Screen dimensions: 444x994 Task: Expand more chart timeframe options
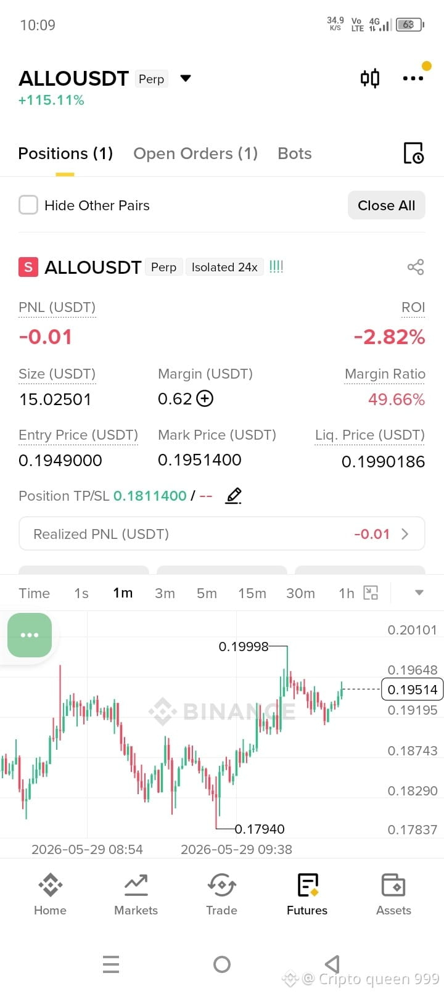pyautogui.click(x=419, y=593)
